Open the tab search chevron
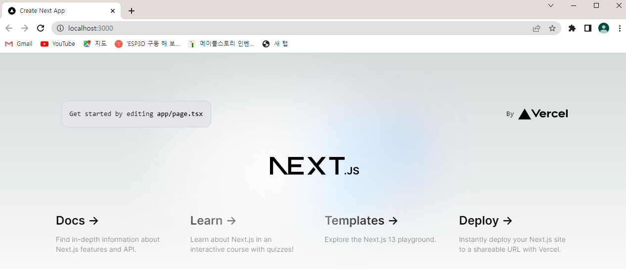This screenshot has width=626, height=269. (551, 5)
